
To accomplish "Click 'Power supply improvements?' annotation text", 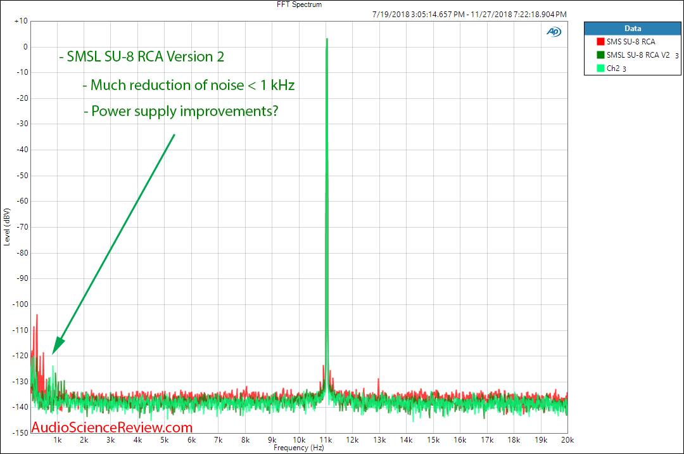I will click(x=184, y=112).
